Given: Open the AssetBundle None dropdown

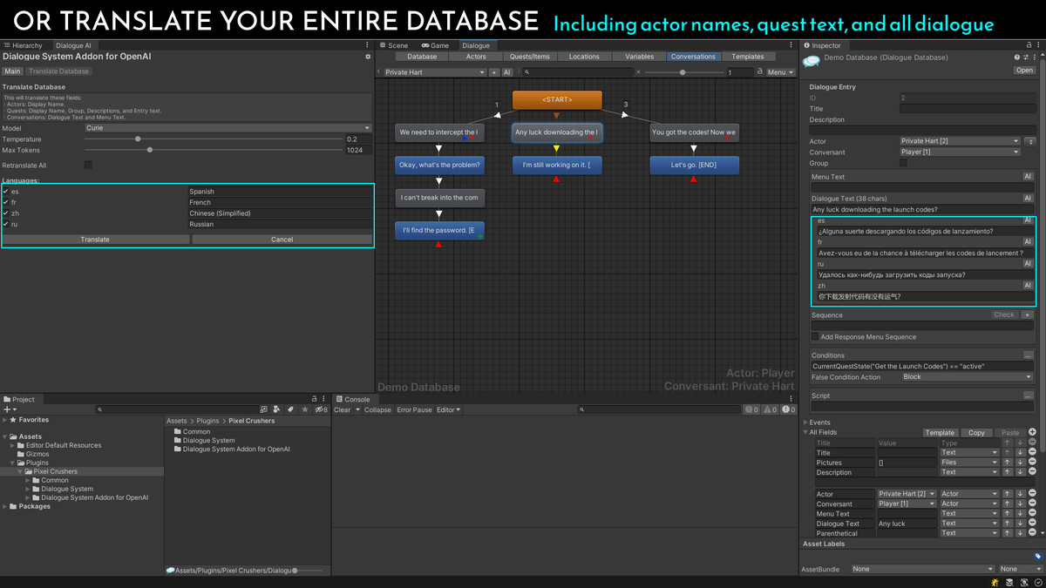Looking at the screenshot, I should [x=923, y=569].
